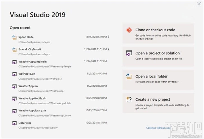Click the Library.sln solution icon

[x=14, y=123]
